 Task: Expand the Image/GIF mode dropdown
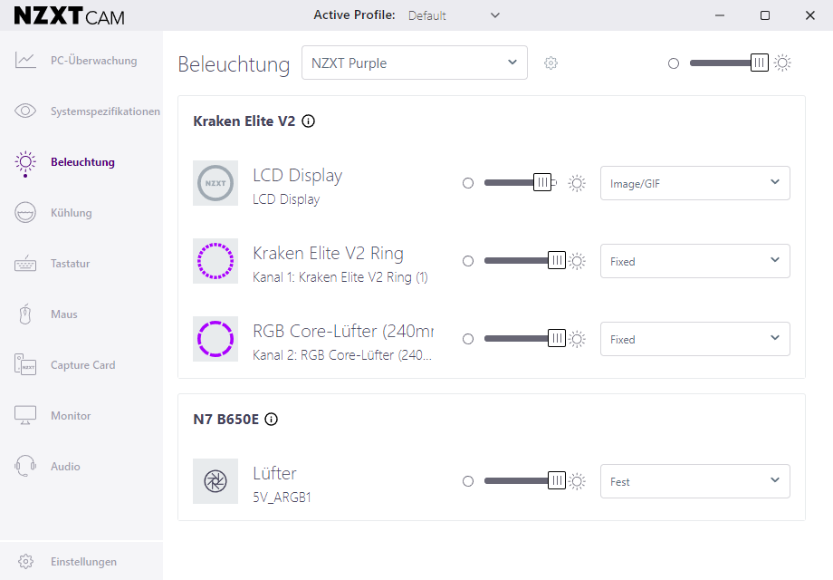pos(694,183)
